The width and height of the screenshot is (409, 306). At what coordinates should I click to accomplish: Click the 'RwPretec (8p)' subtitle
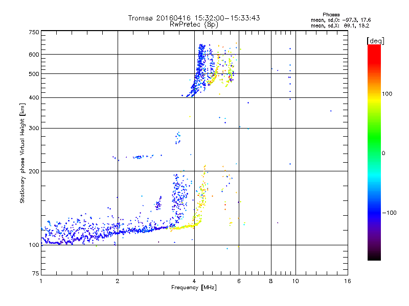coord(194,24)
